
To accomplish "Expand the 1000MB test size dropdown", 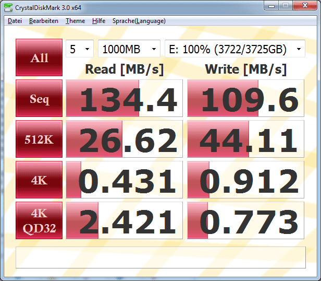I will click(129, 49).
